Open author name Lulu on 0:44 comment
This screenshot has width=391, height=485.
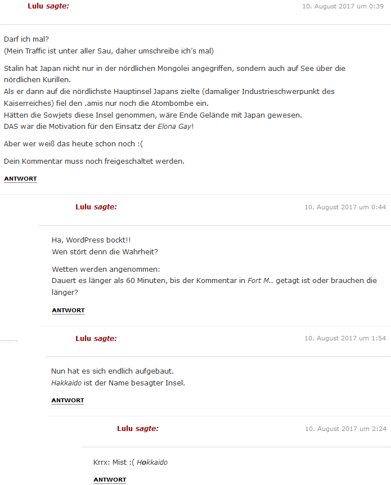83,207
